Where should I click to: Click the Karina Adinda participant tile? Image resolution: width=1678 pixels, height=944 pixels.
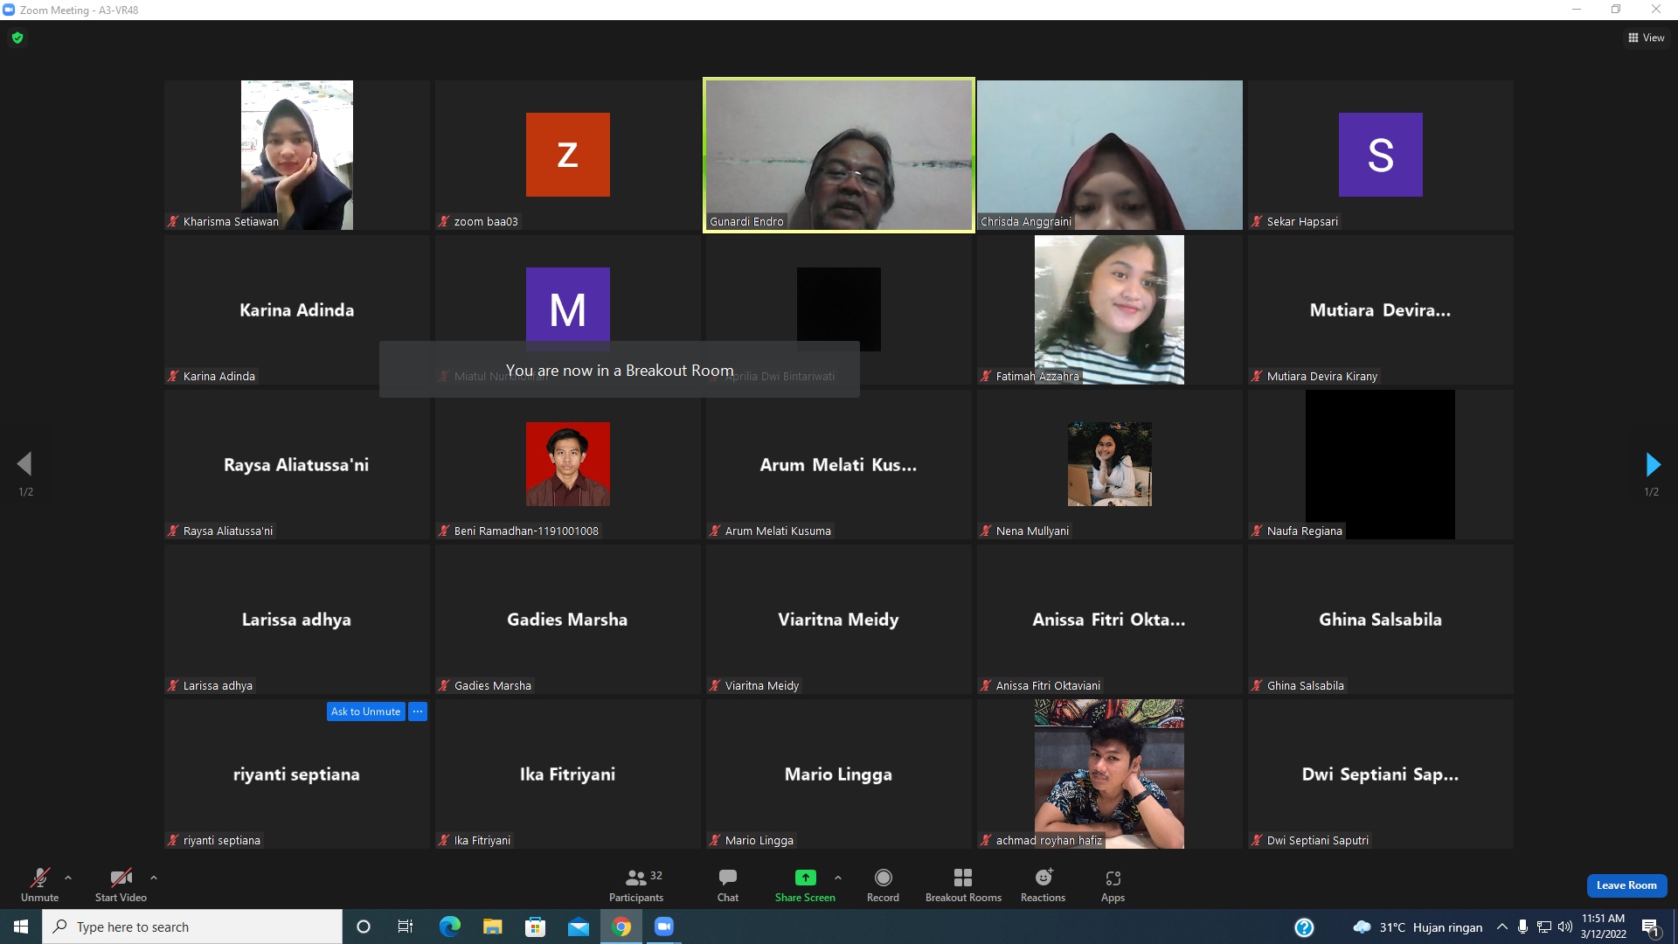click(x=297, y=309)
